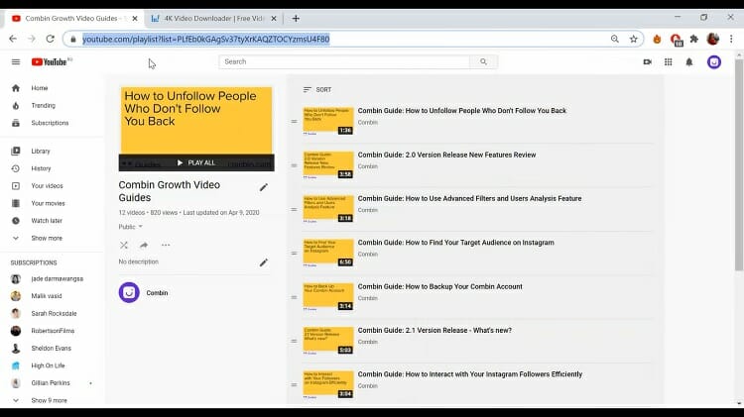This screenshot has width=744, height=417.
Task: Open the SORT menu
Action: [x=317, y=89]
